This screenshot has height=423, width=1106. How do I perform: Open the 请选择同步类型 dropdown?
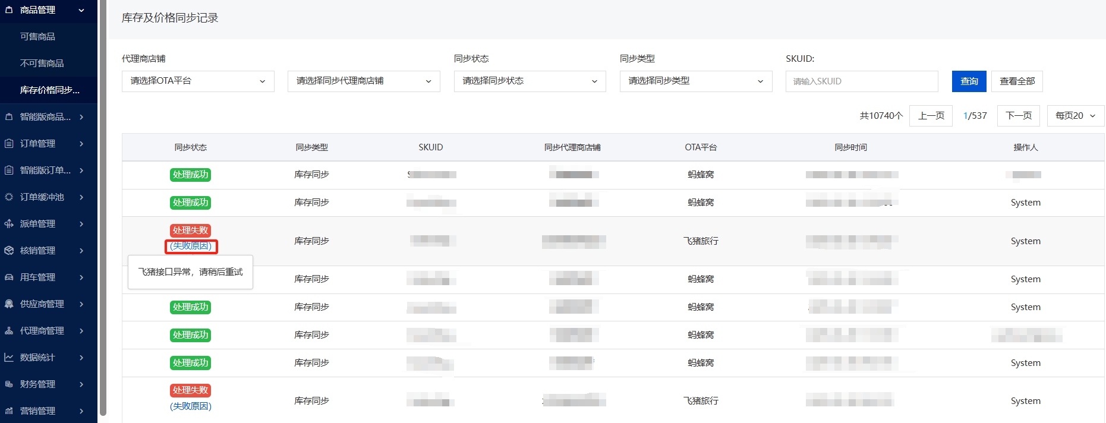695,81
